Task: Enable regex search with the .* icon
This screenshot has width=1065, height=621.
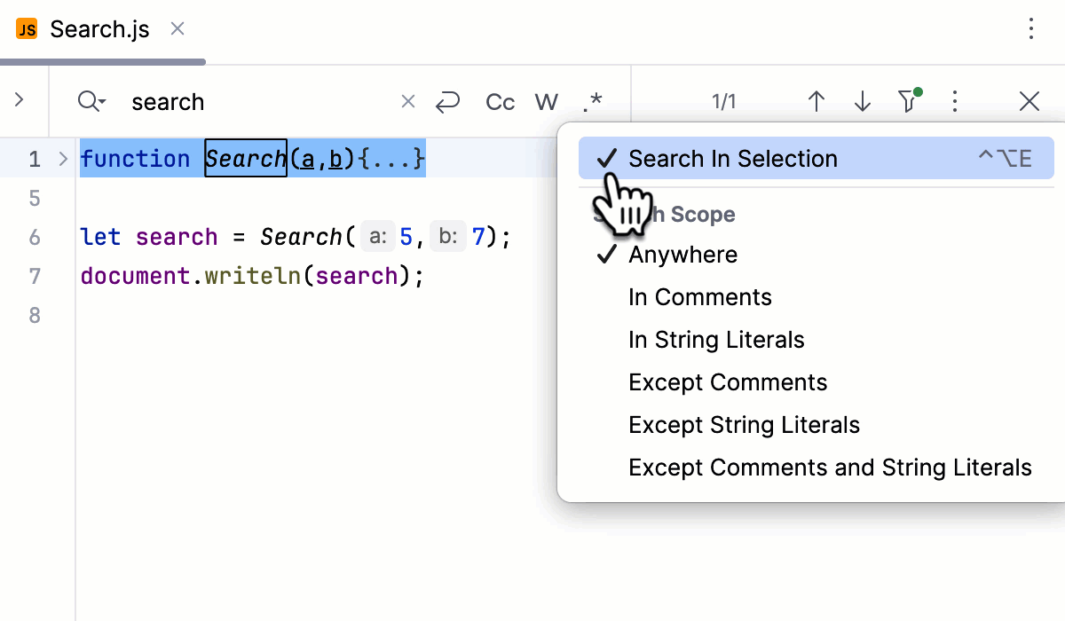Action: click(591, 101)
